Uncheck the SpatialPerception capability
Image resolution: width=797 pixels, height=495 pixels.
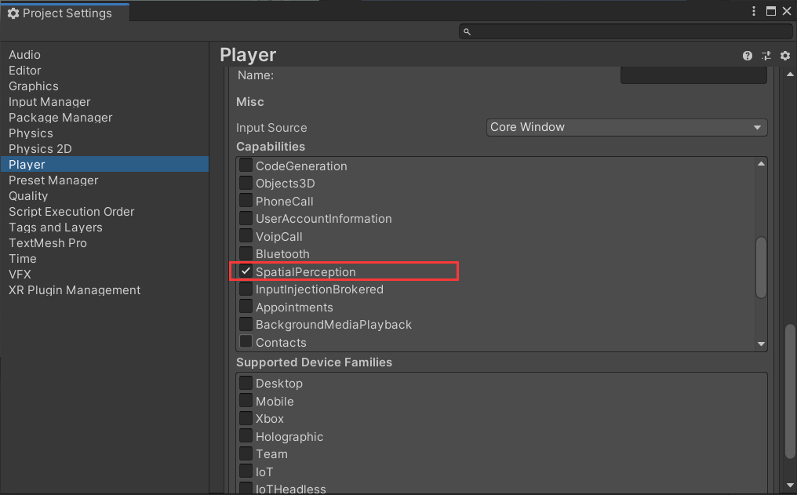point(246,271)
